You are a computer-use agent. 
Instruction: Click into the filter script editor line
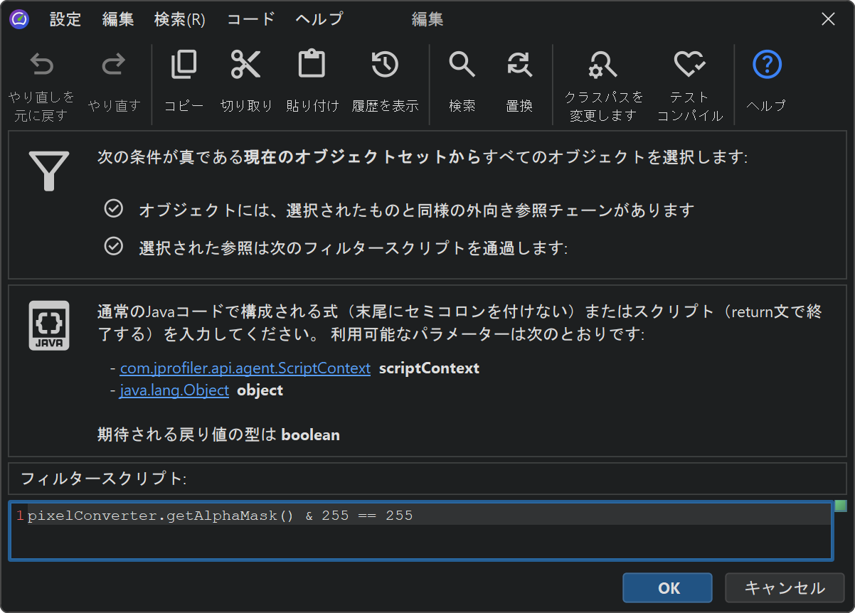click(x=429, y=516)
